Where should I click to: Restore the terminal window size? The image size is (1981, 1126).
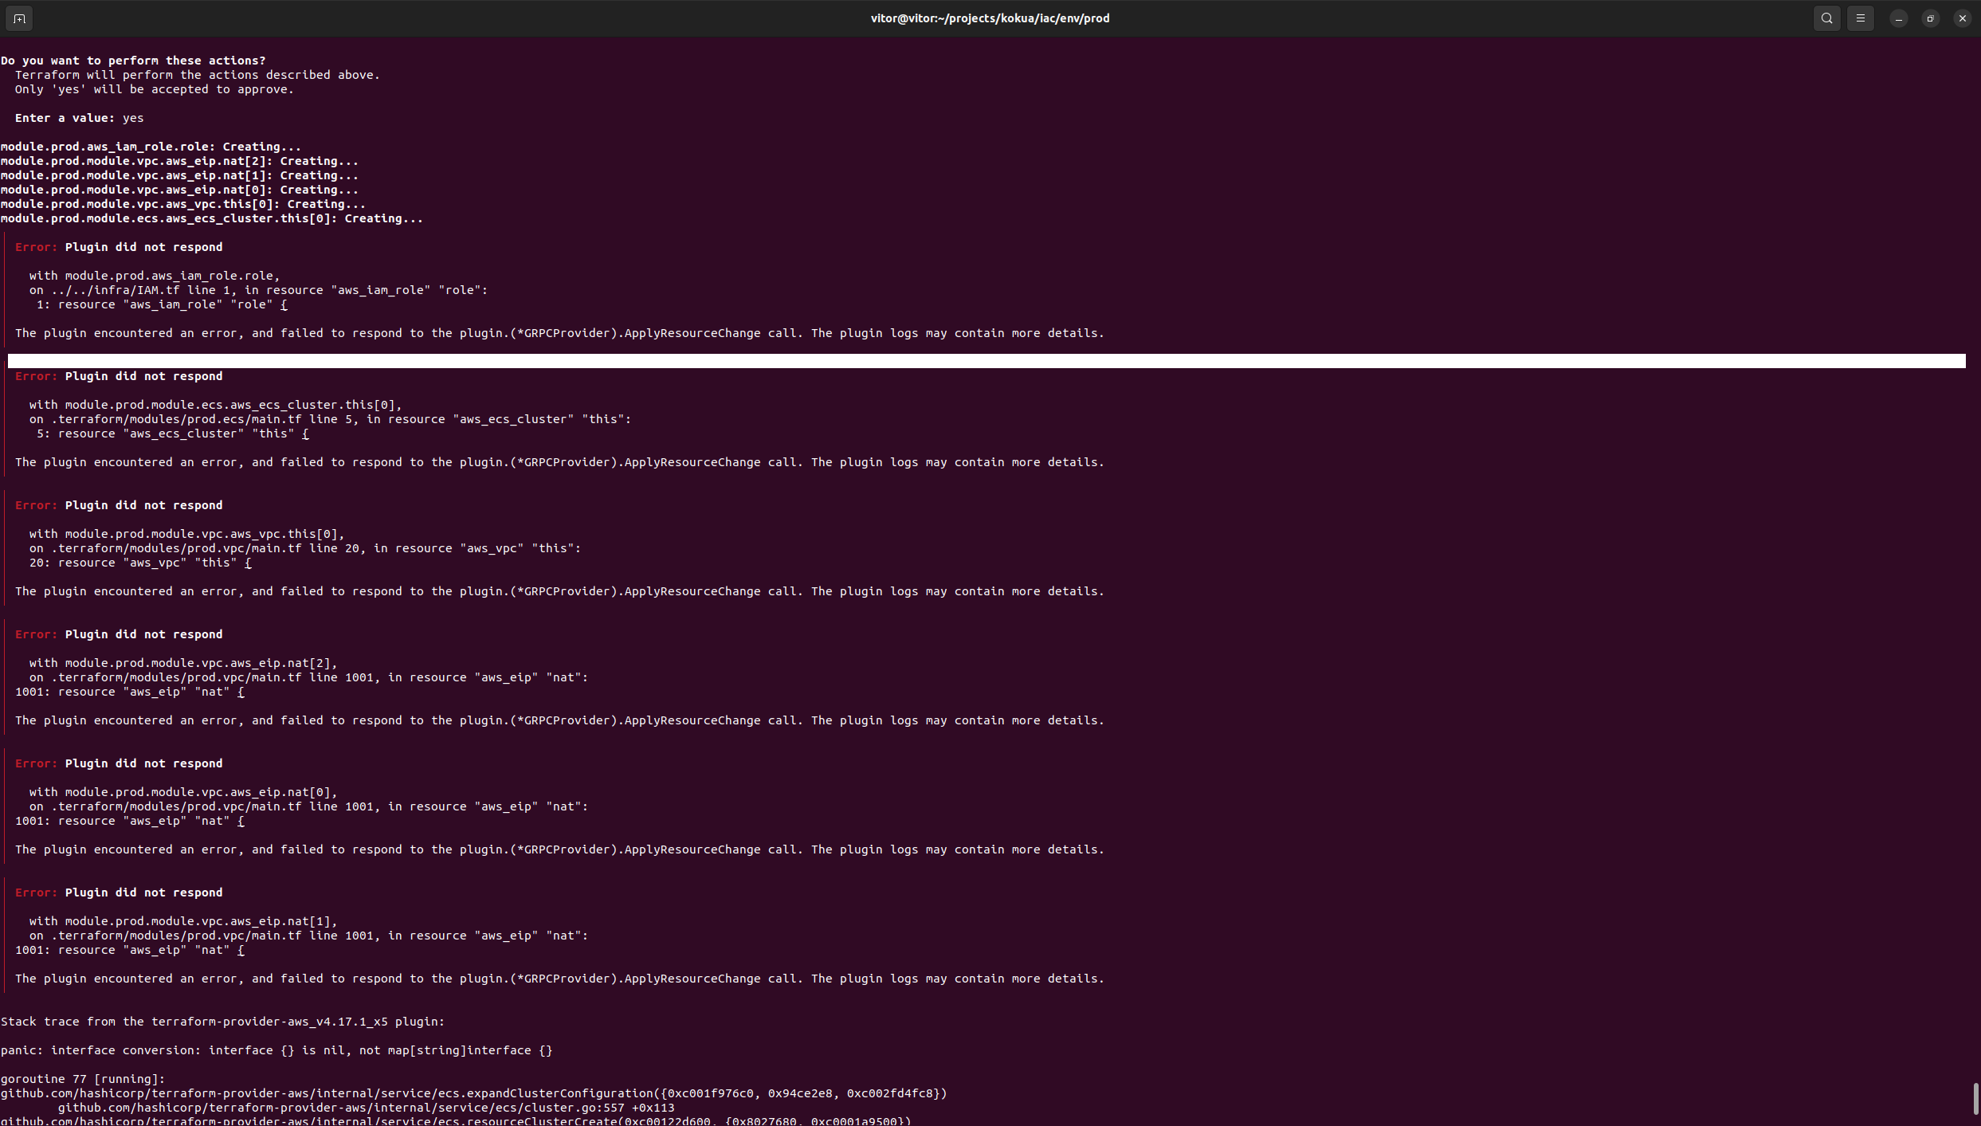(x=1931, y=18)
